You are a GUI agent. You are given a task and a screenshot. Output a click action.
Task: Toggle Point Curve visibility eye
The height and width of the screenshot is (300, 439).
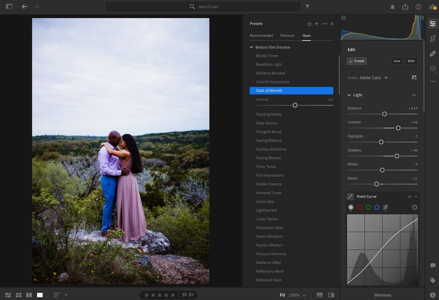[410, 197]
